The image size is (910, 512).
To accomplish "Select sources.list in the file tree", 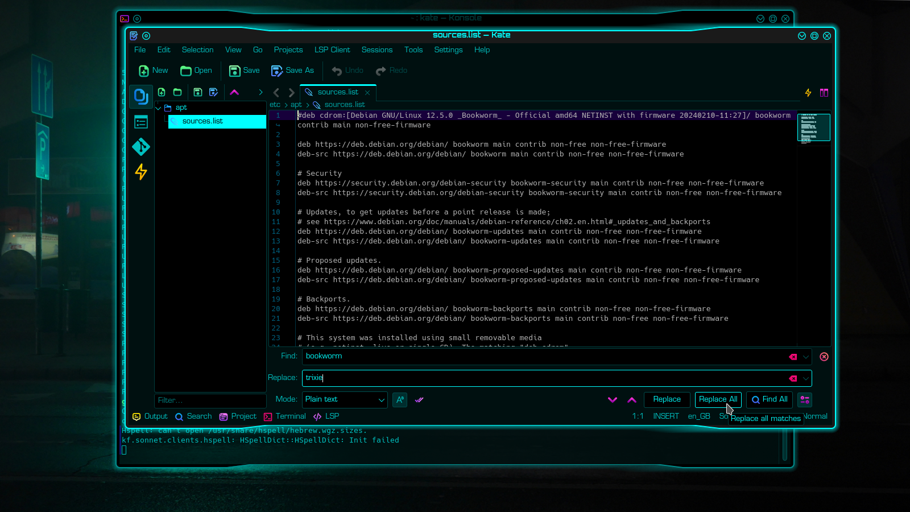I will 217,121.
